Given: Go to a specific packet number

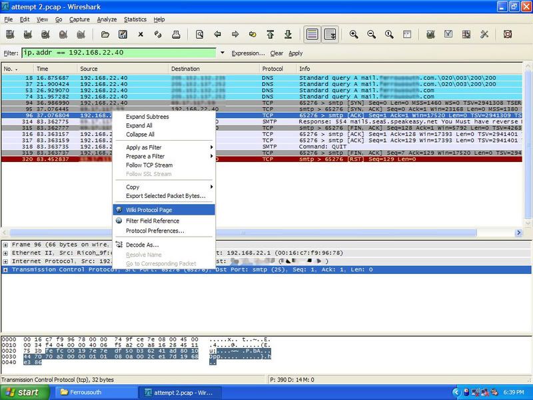Looking at the screenshot, I should click(253, 34).
